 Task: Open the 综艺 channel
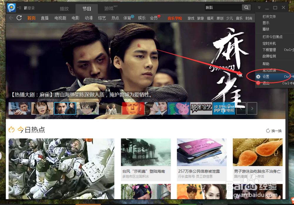(102, 18)
